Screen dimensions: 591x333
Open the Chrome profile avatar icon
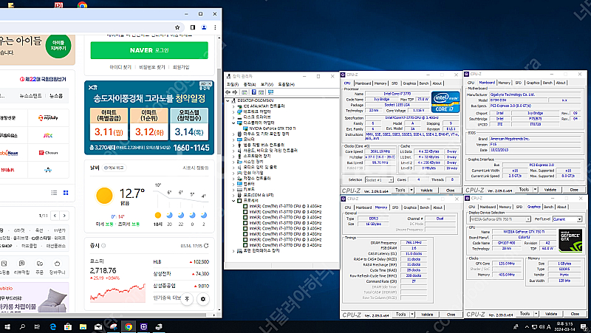[204, 27]
